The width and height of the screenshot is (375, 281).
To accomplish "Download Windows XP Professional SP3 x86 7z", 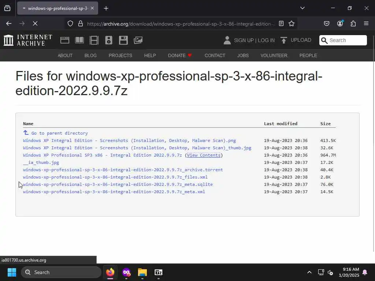I will pyautogui.click(x=103, y=155).
